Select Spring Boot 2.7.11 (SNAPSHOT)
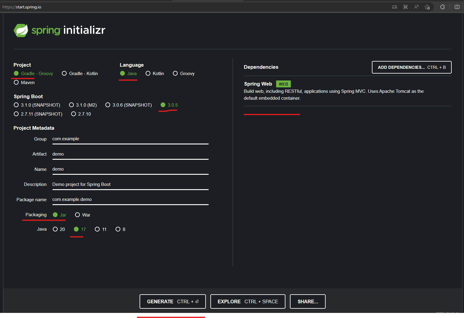Screen dimensions: 464x318 (38, 114)
